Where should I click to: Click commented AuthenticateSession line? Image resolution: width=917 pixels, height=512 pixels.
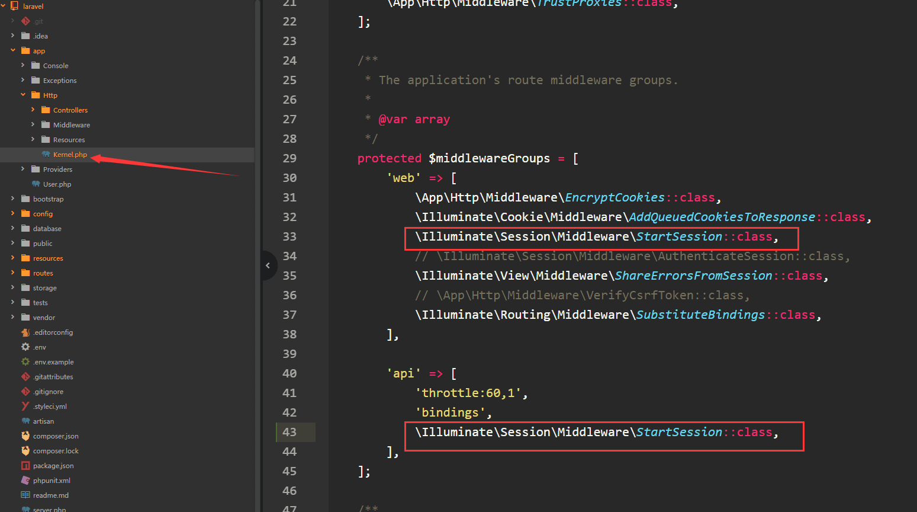point(633,256)
